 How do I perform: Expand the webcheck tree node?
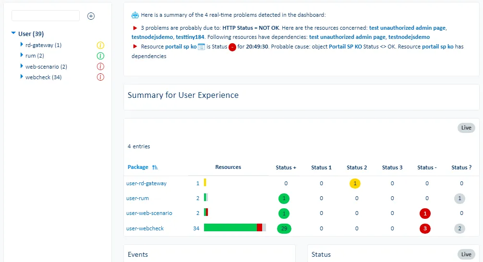pos(22,77)
